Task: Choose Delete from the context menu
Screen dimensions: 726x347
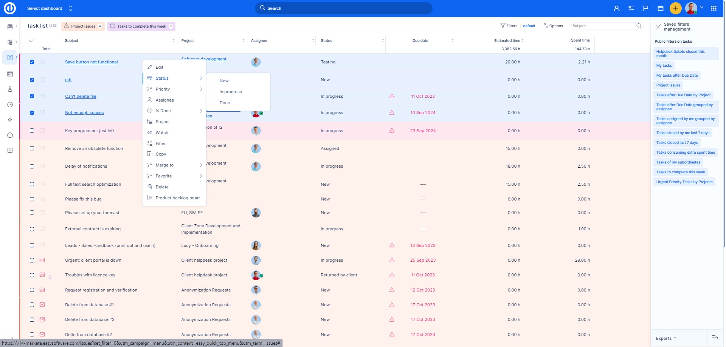Action: [162, 187]
